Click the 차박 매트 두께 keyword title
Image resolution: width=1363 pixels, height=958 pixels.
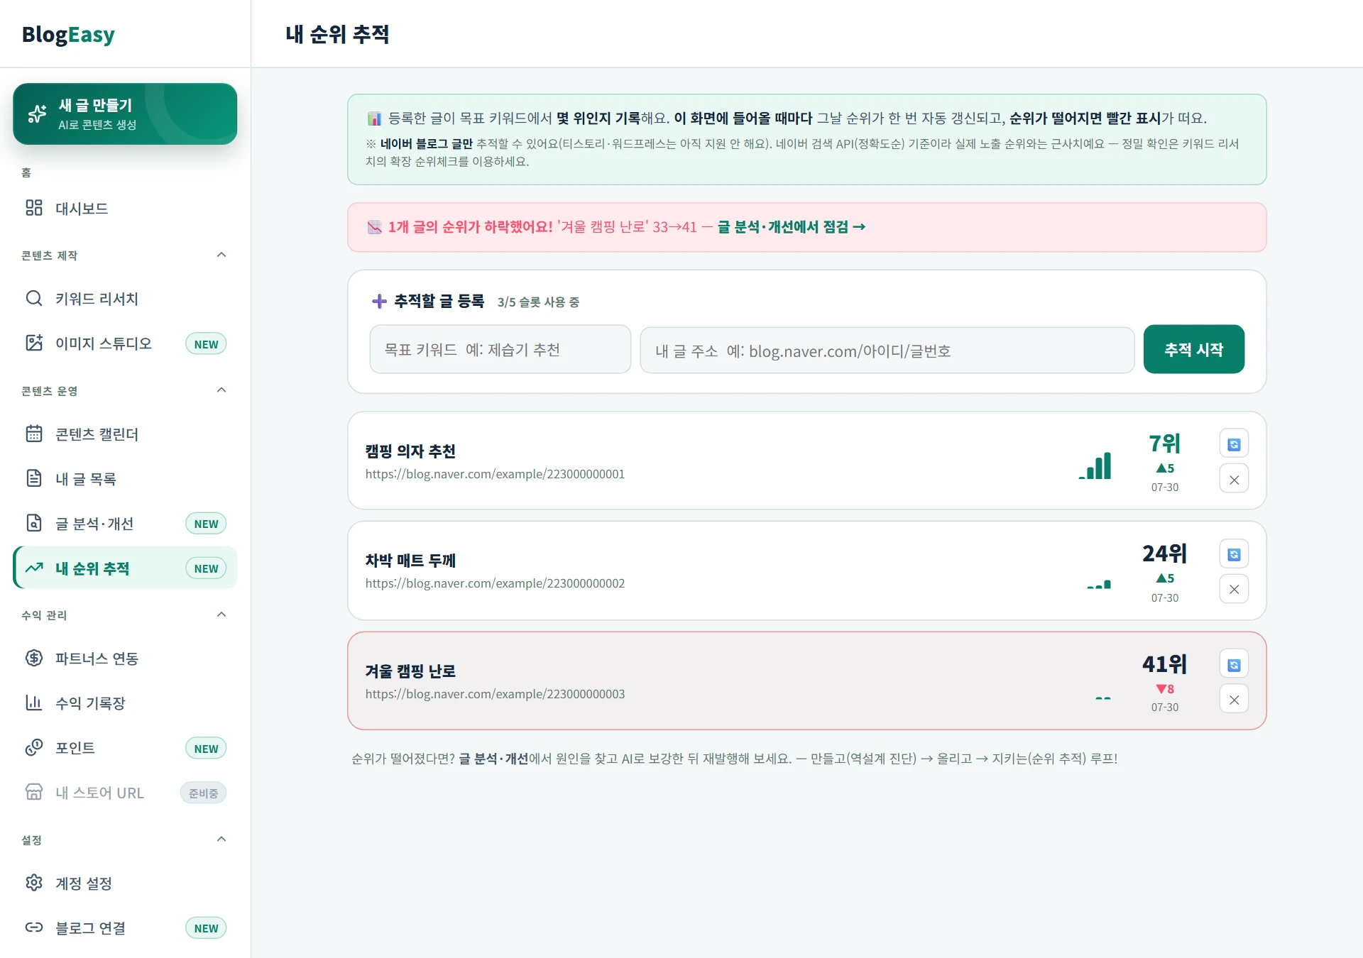pos(410,561)
